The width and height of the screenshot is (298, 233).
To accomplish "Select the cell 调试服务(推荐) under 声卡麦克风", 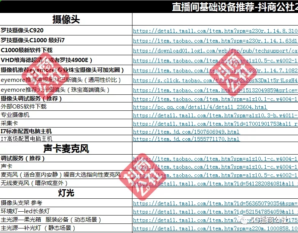I will tap(66, 158).
